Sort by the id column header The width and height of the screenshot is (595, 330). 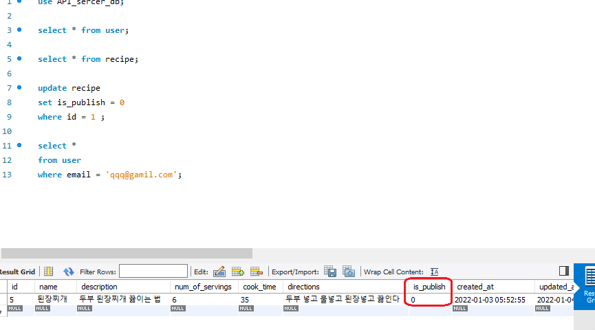pos(21,287)
